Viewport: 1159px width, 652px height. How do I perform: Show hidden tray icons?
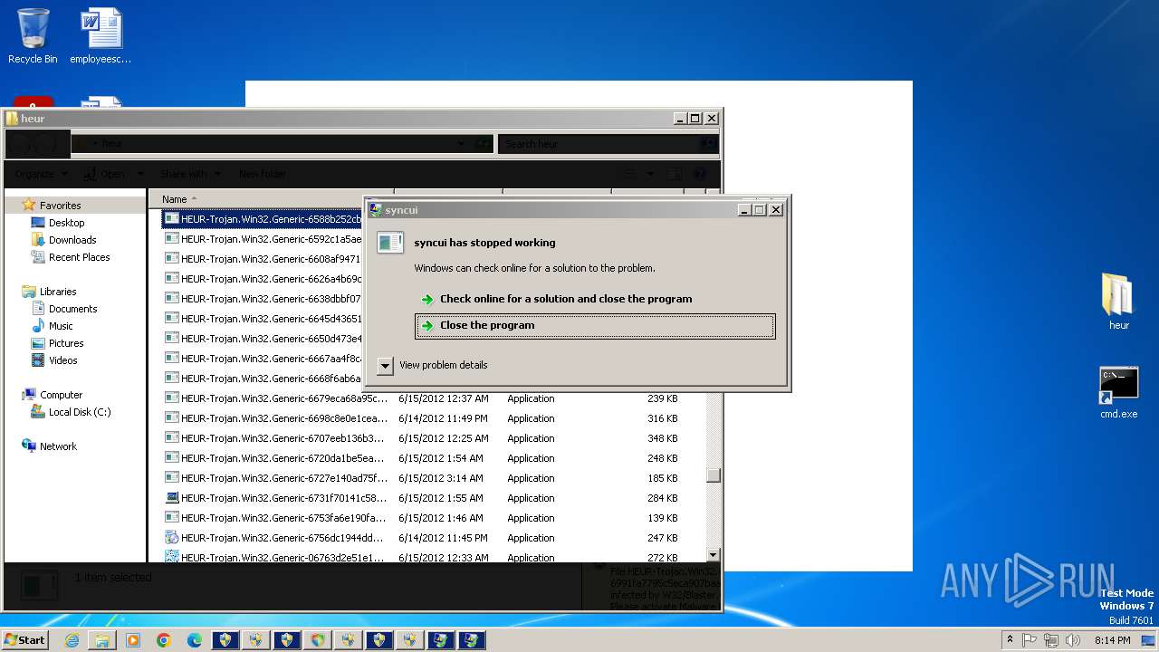[1010, 639]
